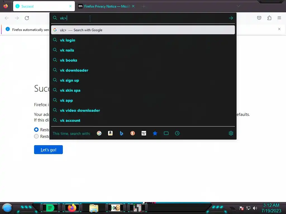Pick the 'vk account' suggestion

point(143,120)
